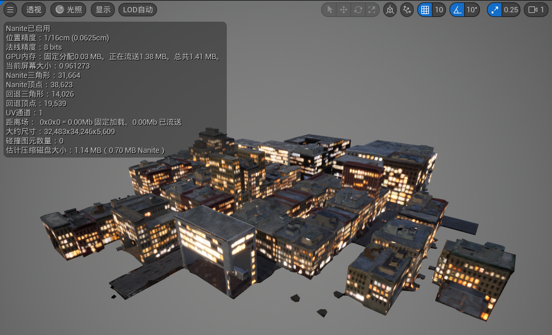Image resolution: width=552 pixels, height=335 pixels.
Task: Click the 估计压缩磁盘大小 line
Action: pyautogui.click(x=86, y=151)
